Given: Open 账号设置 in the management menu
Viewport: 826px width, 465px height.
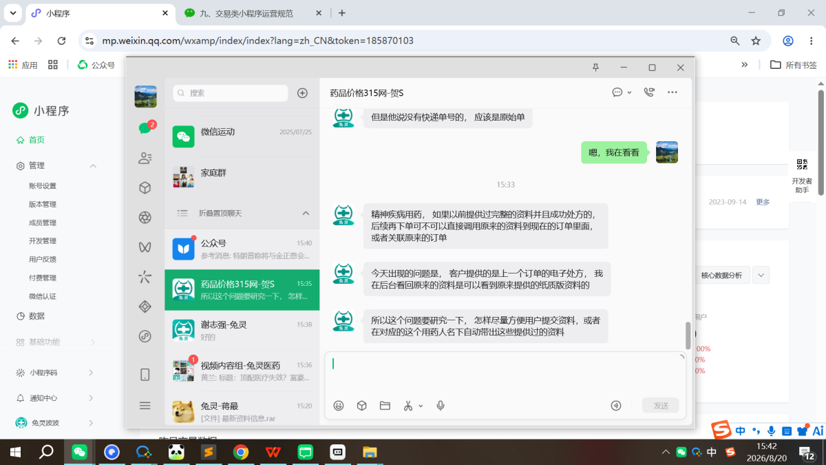Looking at the screenshot, I should [43, 186].
